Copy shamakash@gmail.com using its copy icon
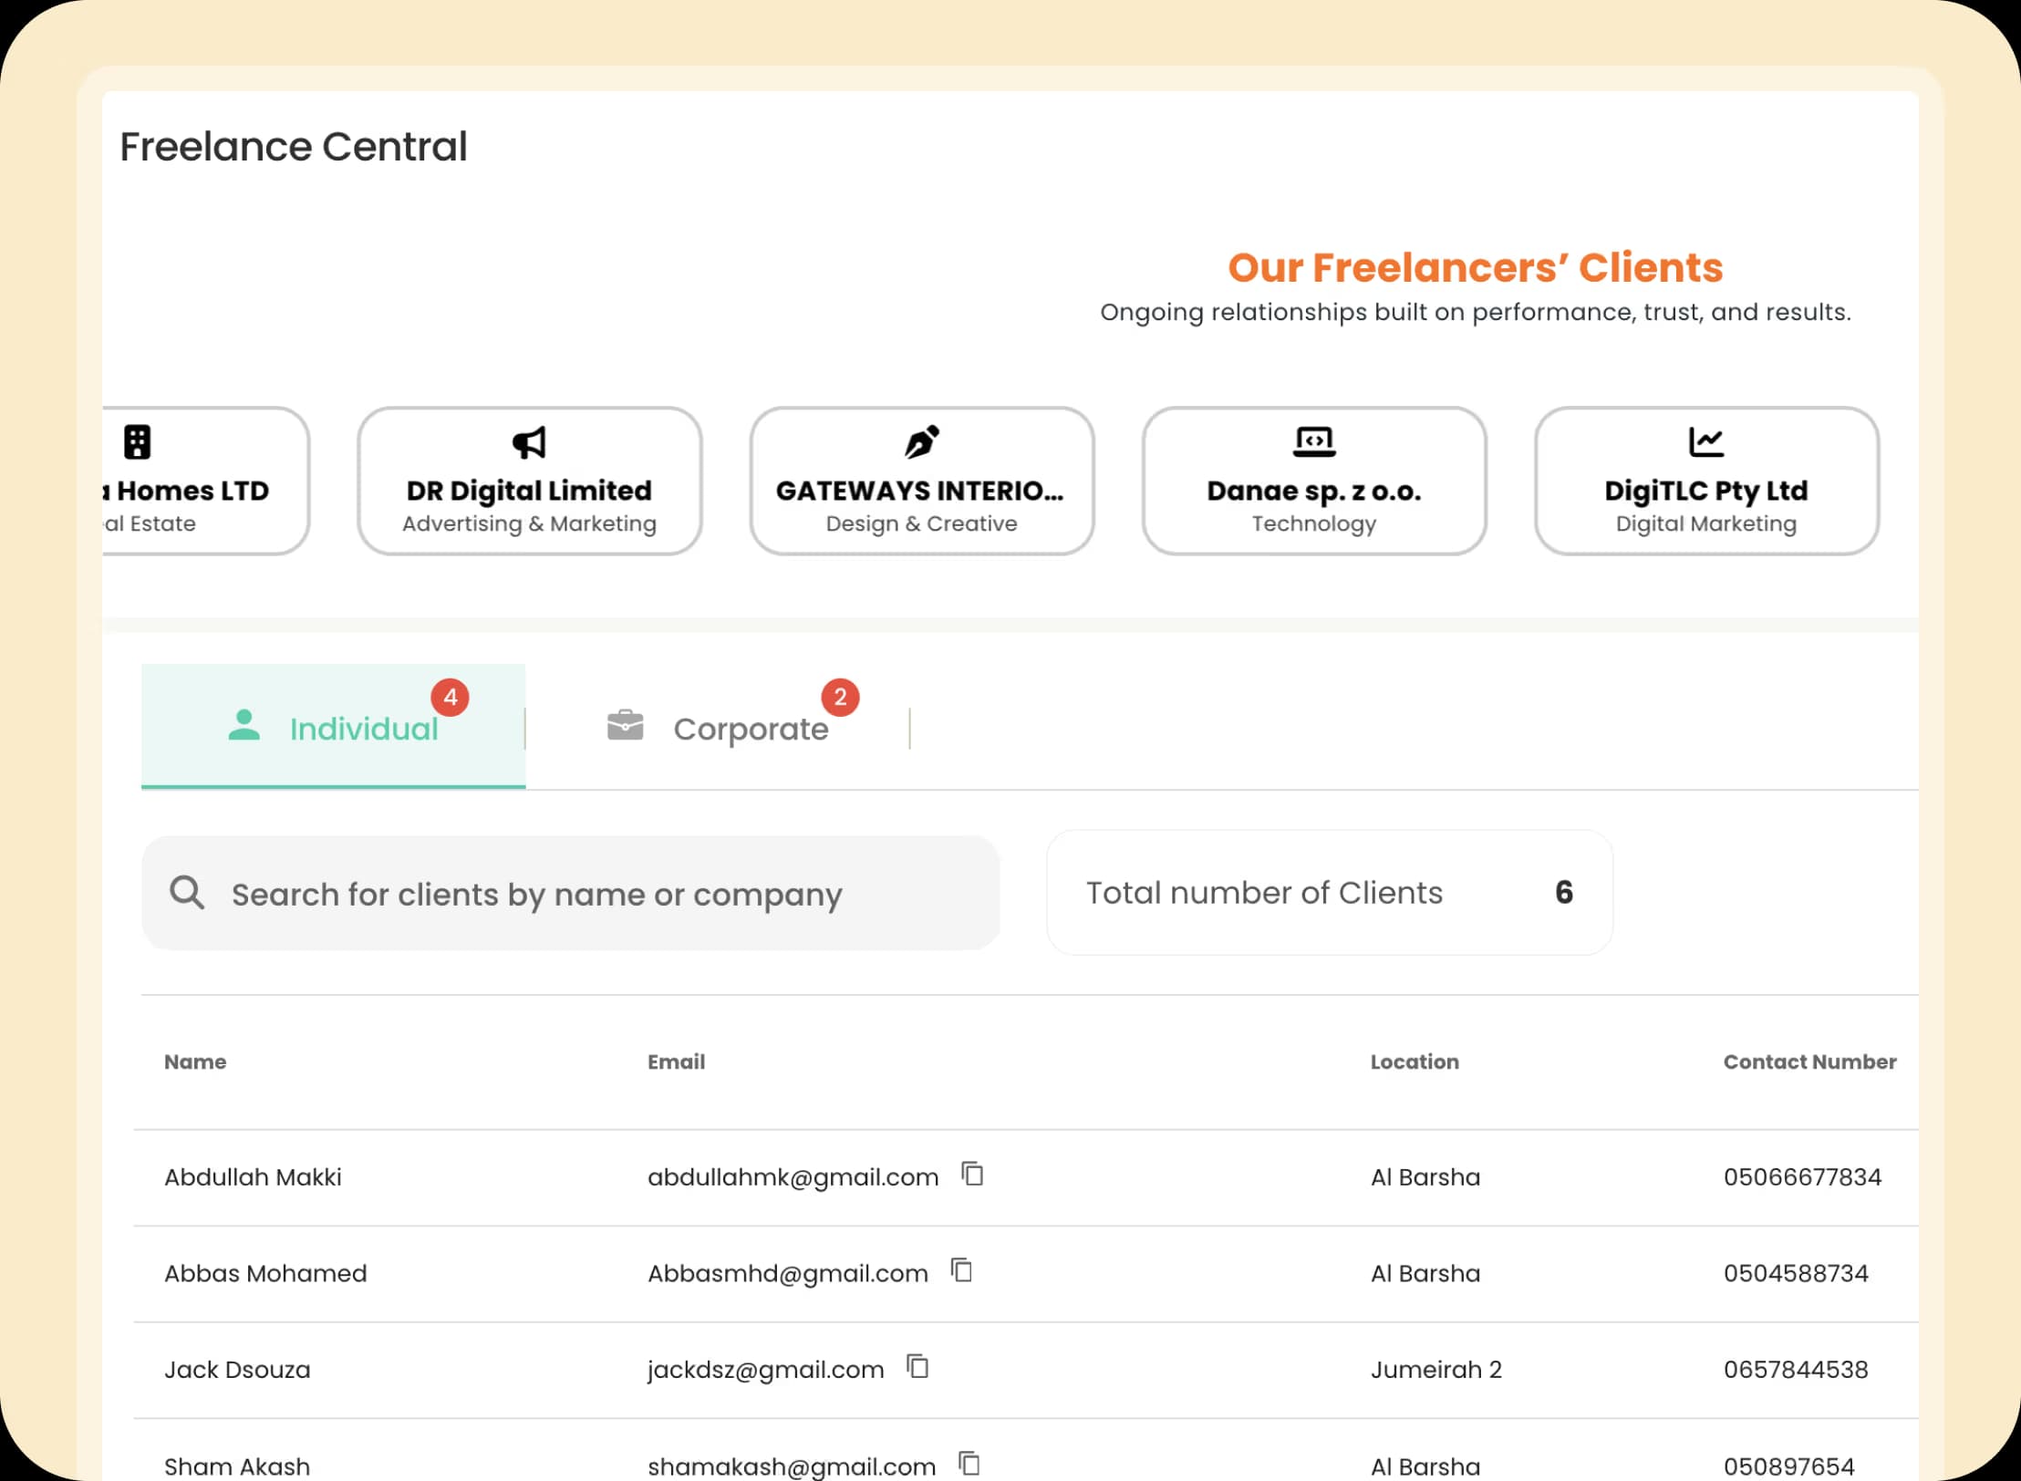 (x=969, y=1461)
